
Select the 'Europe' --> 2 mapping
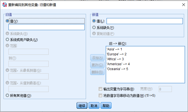116,54
